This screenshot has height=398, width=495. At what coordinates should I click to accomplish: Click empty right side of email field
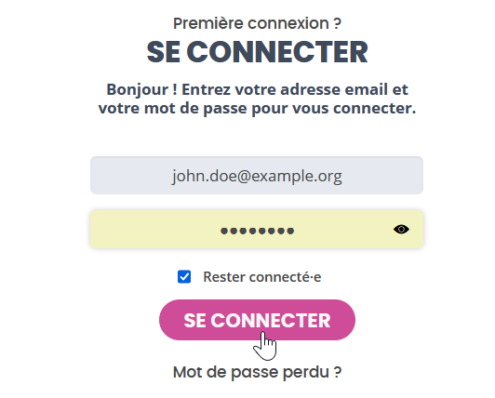click(382, 175)
